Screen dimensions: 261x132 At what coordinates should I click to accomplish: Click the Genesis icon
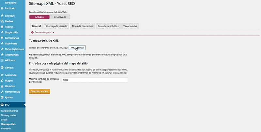pos(2,68)
